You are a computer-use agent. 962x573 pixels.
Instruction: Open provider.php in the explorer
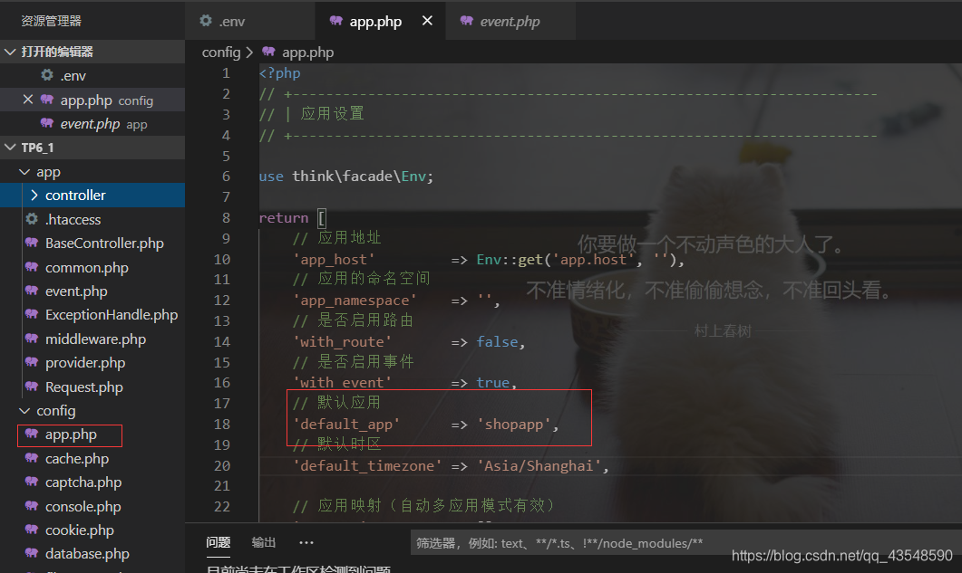tap(92, 362)
